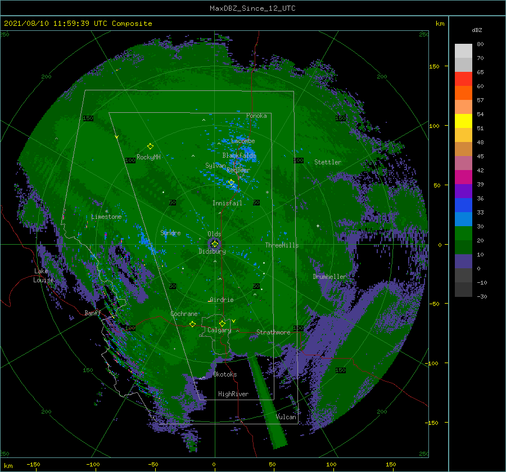This screenshot has height=472, width=506.
Task: Select the red 65 dBZ legend swatch
Action: coord(463,79)
